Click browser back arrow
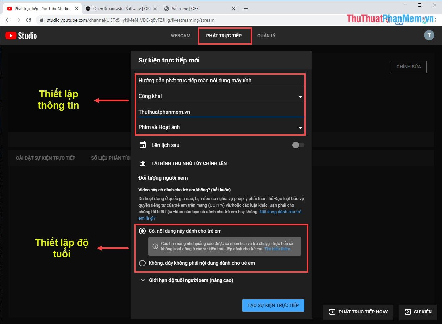442x324 pixels. coord(8,20)
